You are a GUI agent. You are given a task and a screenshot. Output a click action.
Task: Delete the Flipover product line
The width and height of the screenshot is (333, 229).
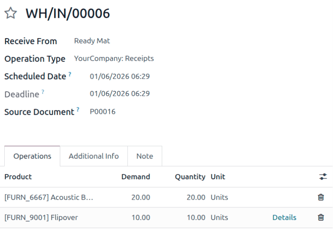[x=321, y=217]
